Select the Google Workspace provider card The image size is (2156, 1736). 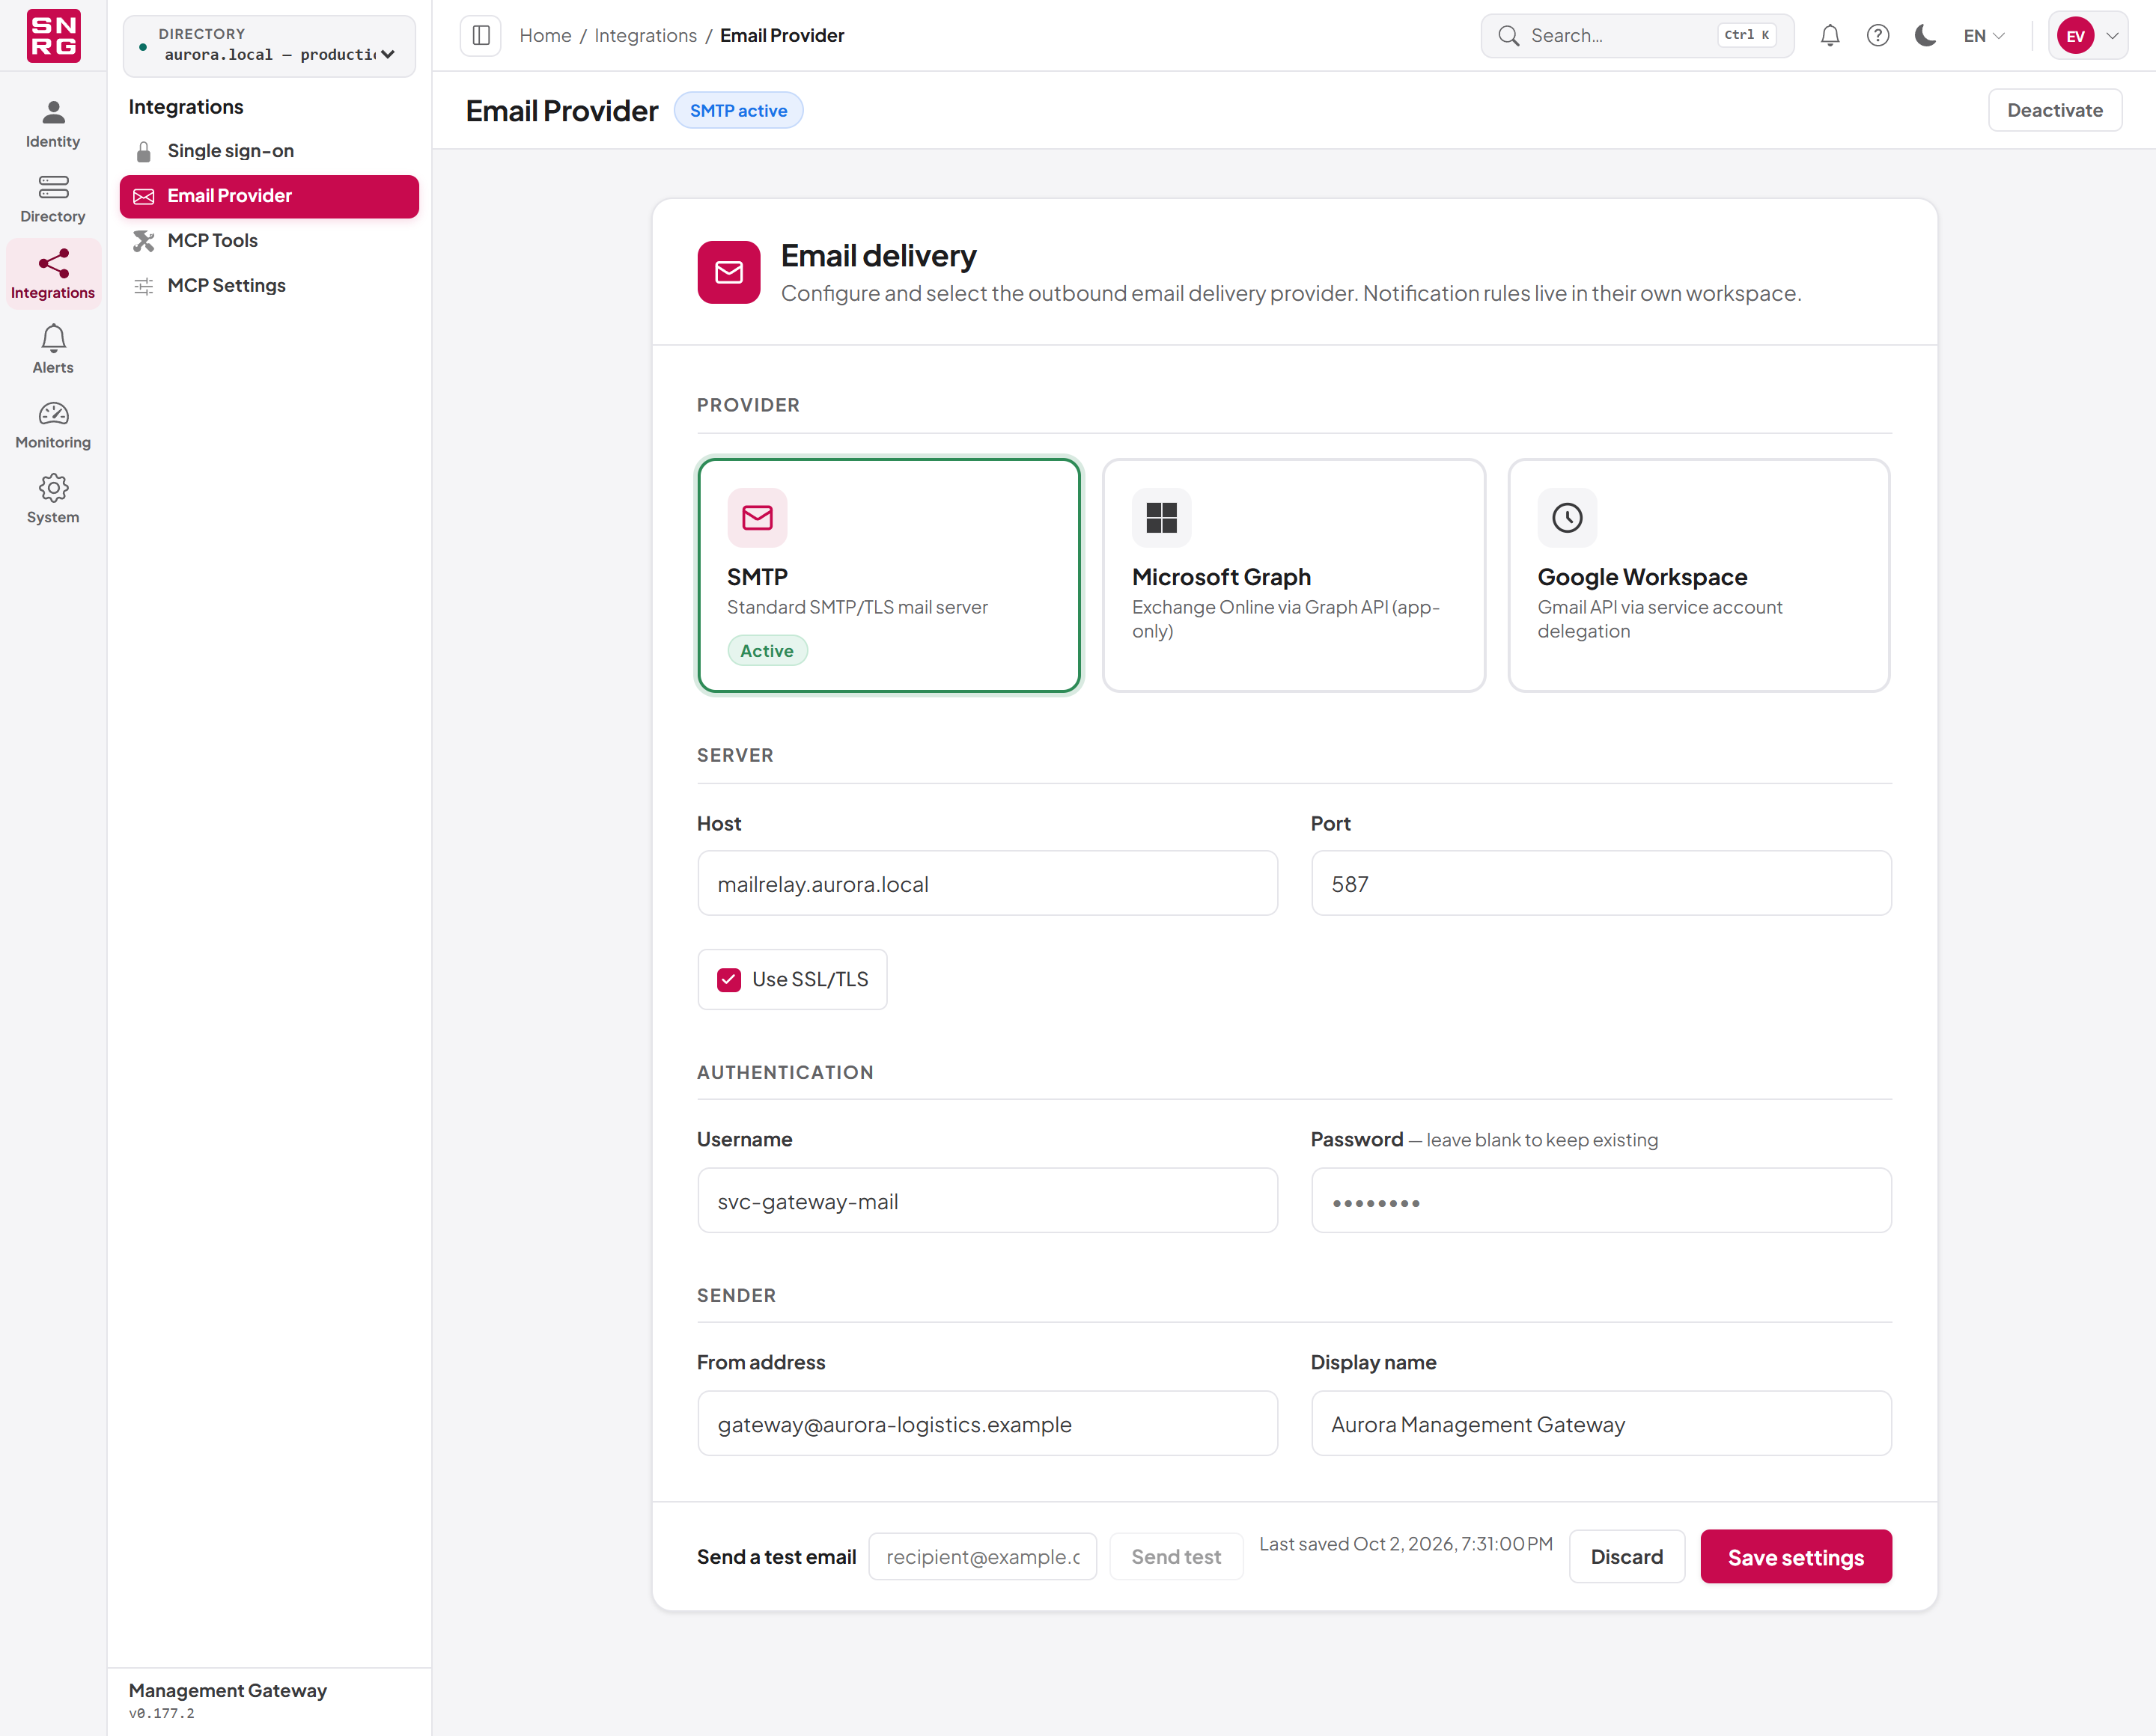(1699, 575)
